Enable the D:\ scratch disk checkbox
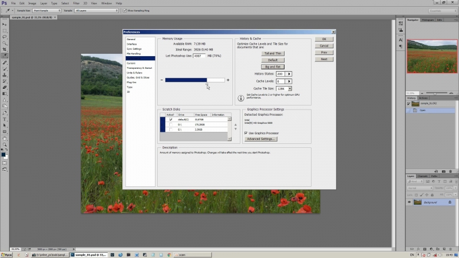Image resolution: width=459 pixels, height=258 pixels. click(x=171, y=124)
